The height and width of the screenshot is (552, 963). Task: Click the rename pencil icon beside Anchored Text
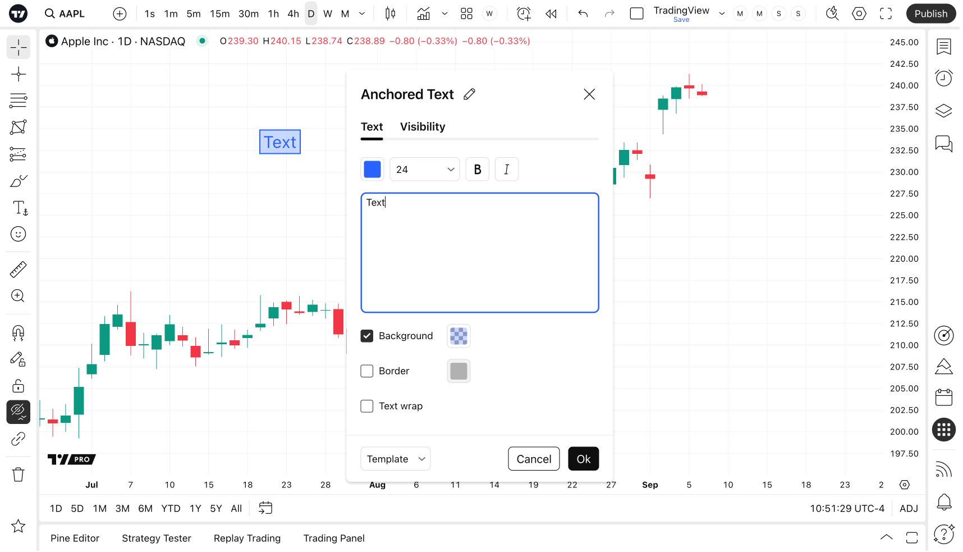point(470,94)
